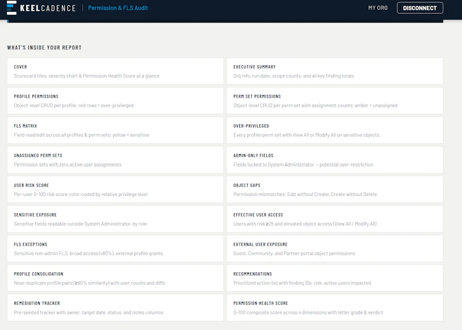The width and height of the screenshot is (462, 330).
Task: Click text 'Prioritized action list with finding IDs'
Action: click(x=273, y=283)
